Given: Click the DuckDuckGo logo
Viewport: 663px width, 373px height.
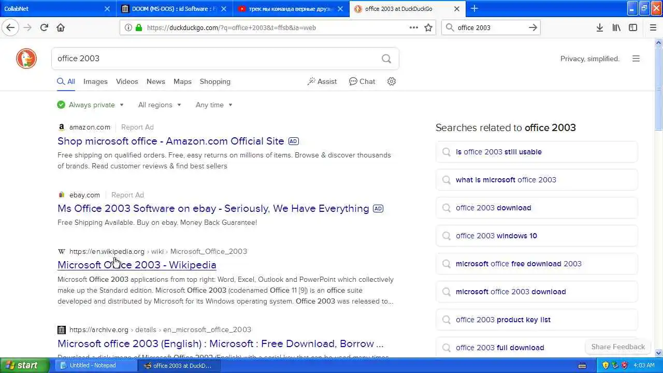Looking at the screenshot, I should click(26, 59).
